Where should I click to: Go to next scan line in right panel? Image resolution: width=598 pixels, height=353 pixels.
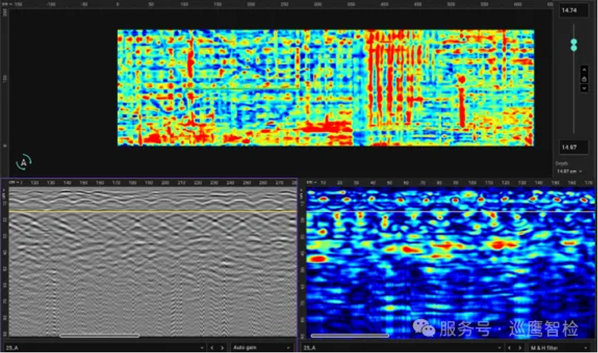click(x=520, y=347)
